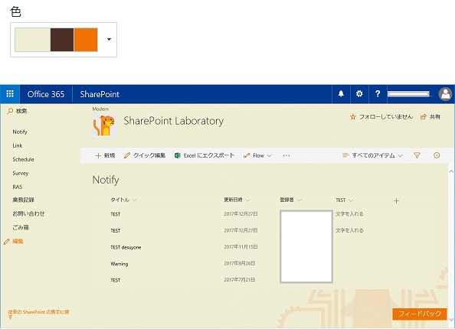Open Survey in the left navigation

tap(21, 173)
